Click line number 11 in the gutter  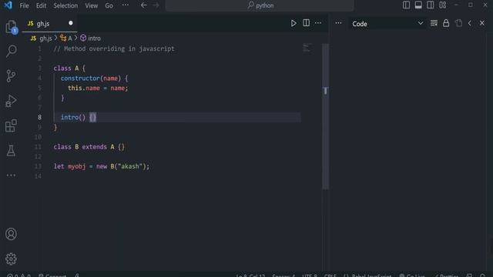pos(38,147)
